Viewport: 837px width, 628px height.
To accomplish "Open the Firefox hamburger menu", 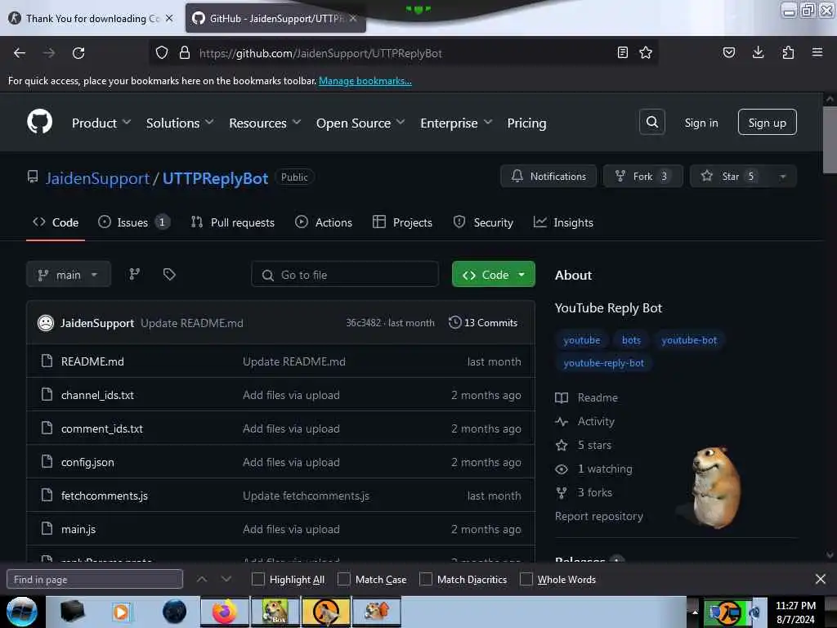I will coord(817,52).
